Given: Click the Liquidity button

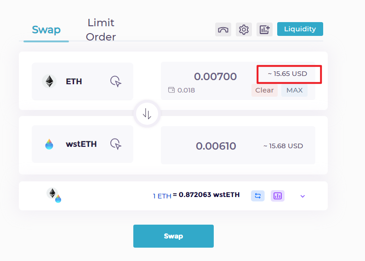Looking at the screenshot, I should click(x=300, y=29).
